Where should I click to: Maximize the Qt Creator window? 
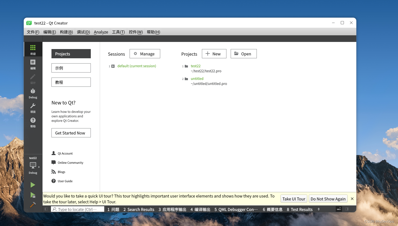tap(342, 23)
